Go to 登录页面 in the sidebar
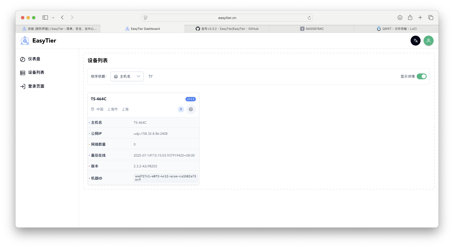This screenshot has width=454, height=248. tap(36, 86)
